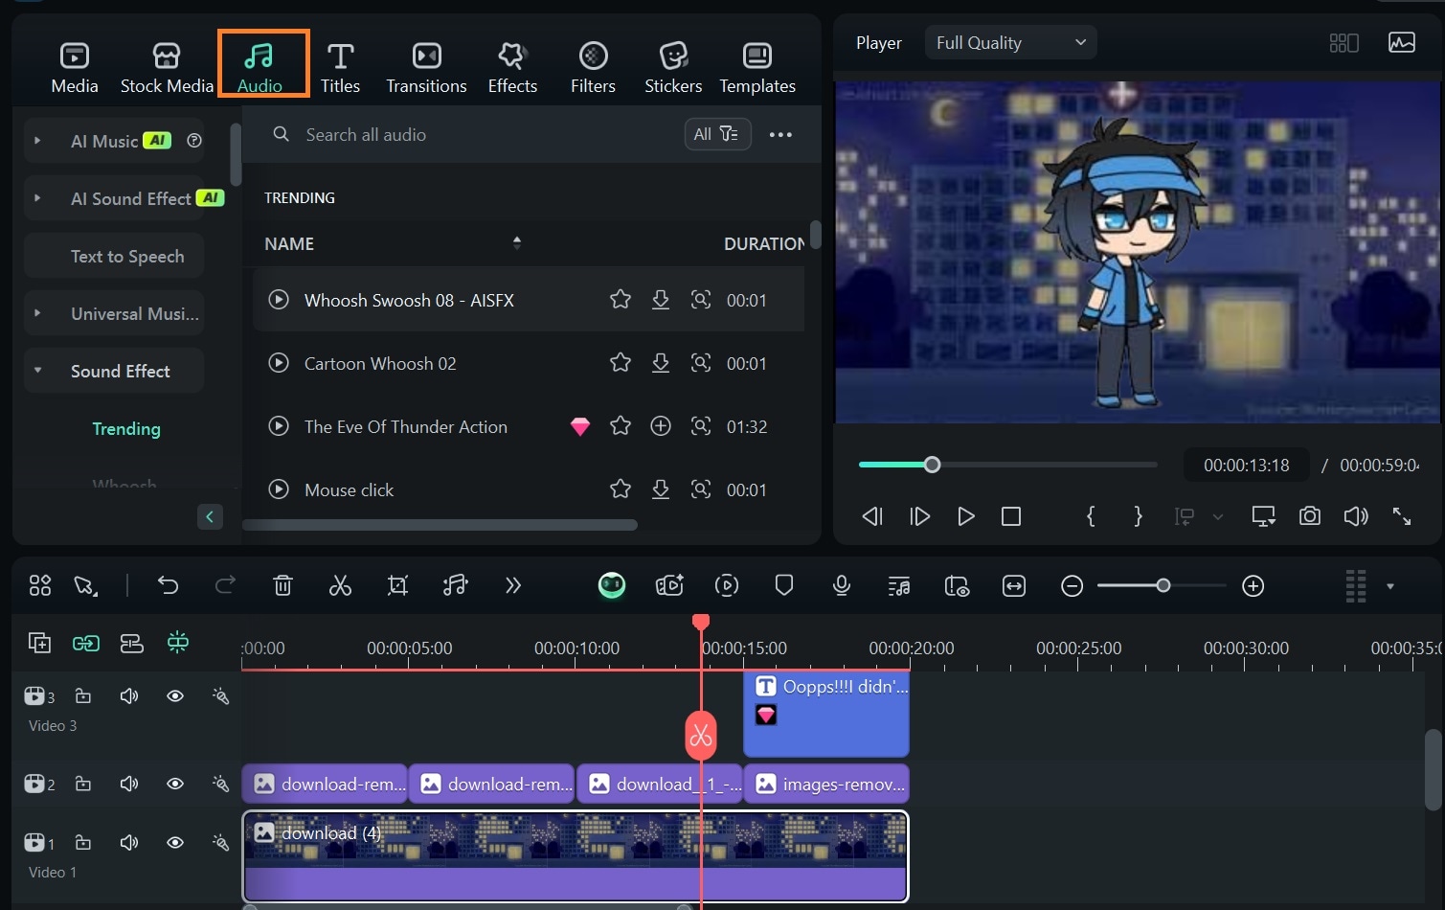Split clip with the scissors tool
Screen dimensions: 1445x910
[x=340, y=585]
